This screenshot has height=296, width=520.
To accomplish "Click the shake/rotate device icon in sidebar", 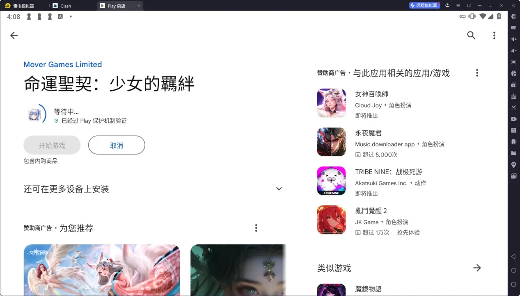I will click(x=513, y=142).
